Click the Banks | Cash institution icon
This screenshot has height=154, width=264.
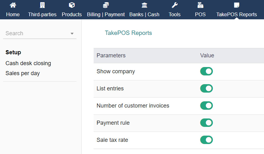(x=144, y=5)
